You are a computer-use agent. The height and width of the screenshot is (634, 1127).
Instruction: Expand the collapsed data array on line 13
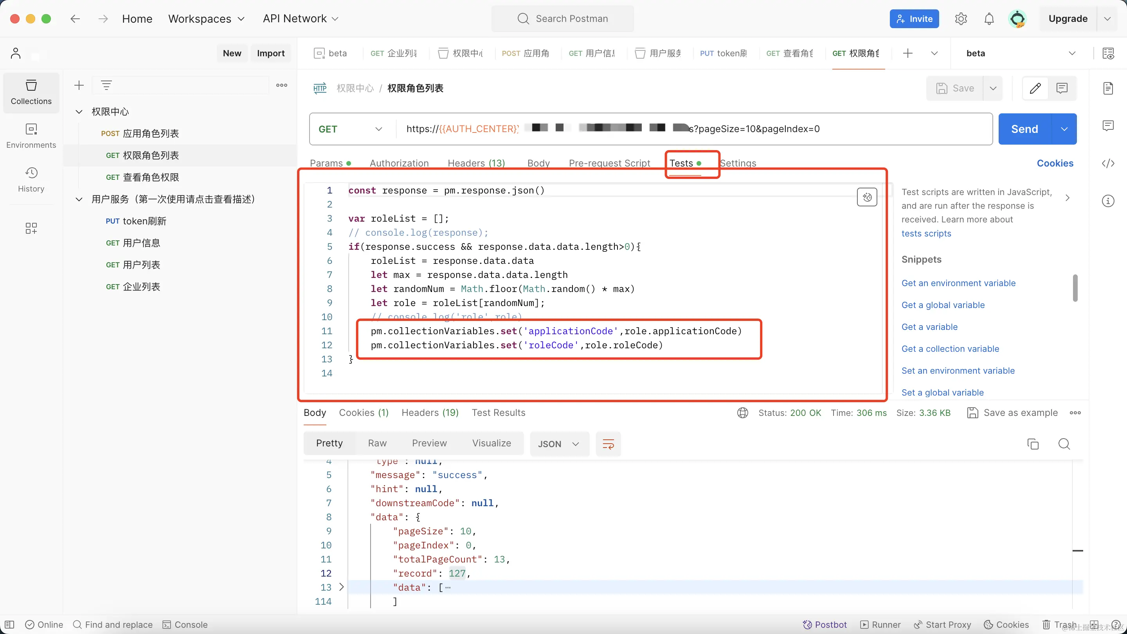tap(342, 587)
